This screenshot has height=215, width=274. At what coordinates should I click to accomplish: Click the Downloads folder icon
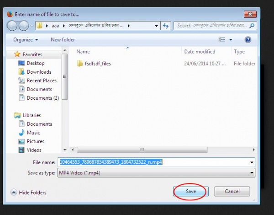[x=21, y=72]
